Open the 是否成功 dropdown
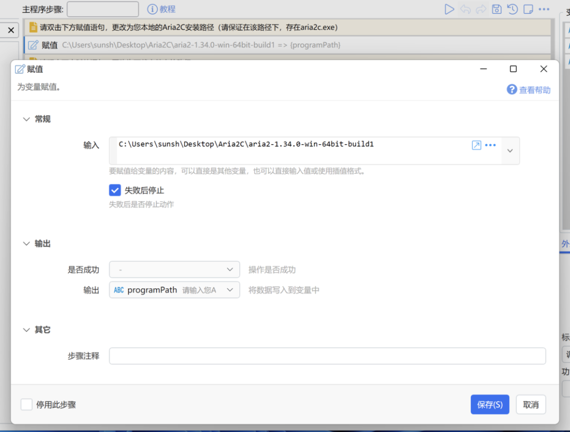Screen dimensions: 570x432 click(x=175, y=269)
